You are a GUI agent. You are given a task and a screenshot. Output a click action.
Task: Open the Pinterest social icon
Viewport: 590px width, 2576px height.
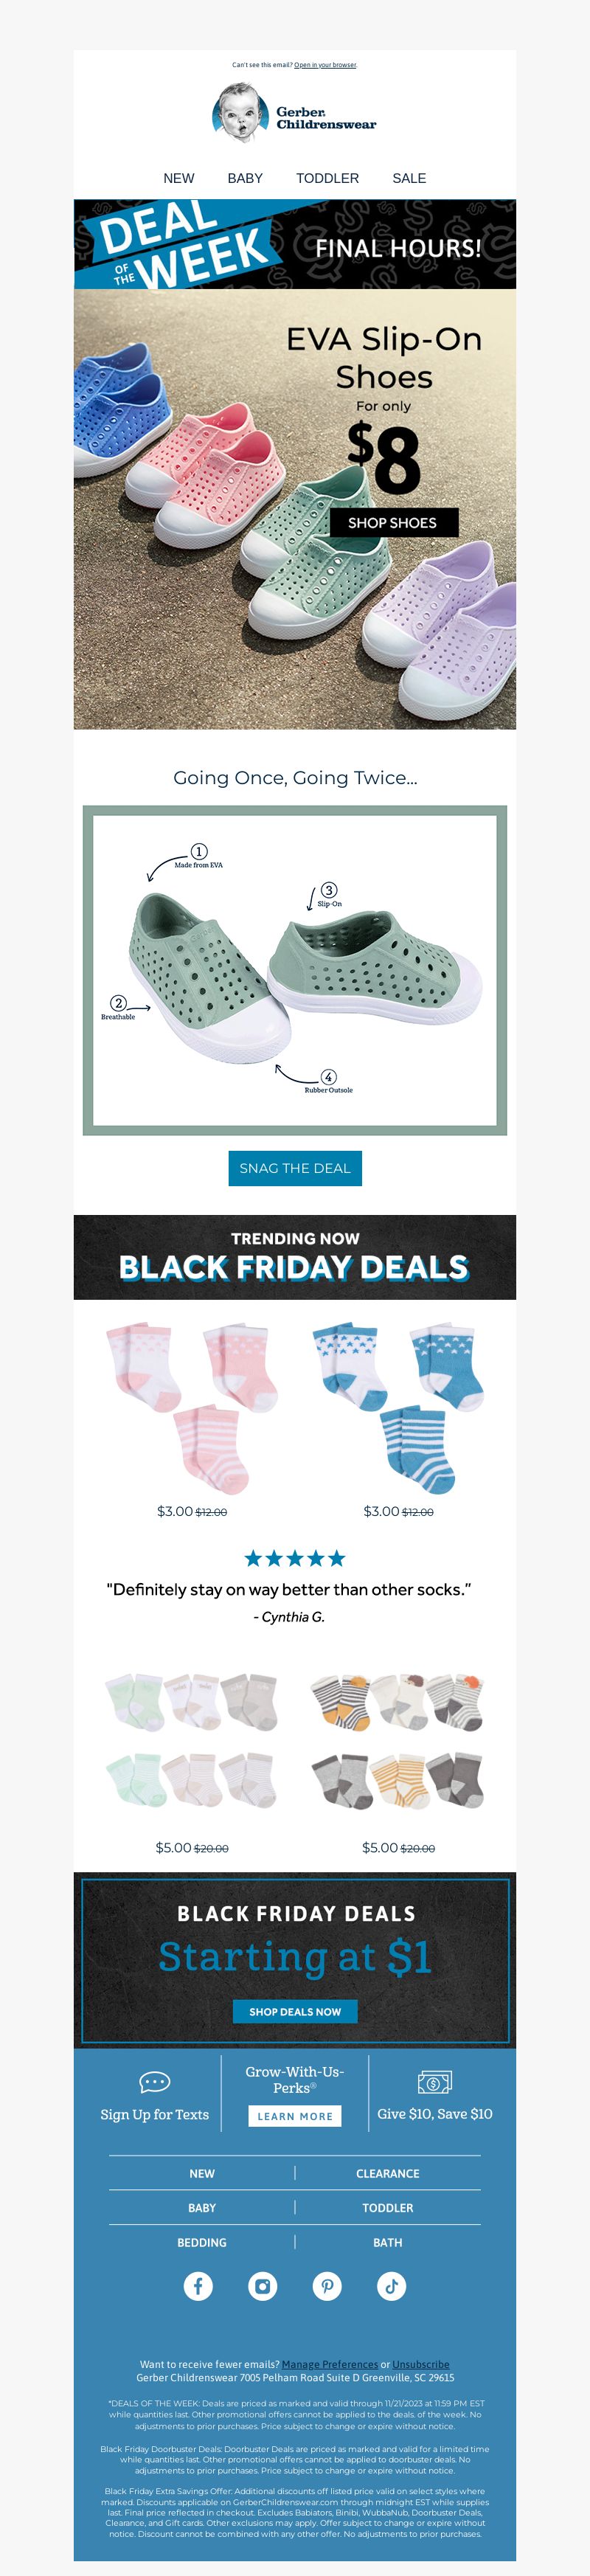[327, 2286]
